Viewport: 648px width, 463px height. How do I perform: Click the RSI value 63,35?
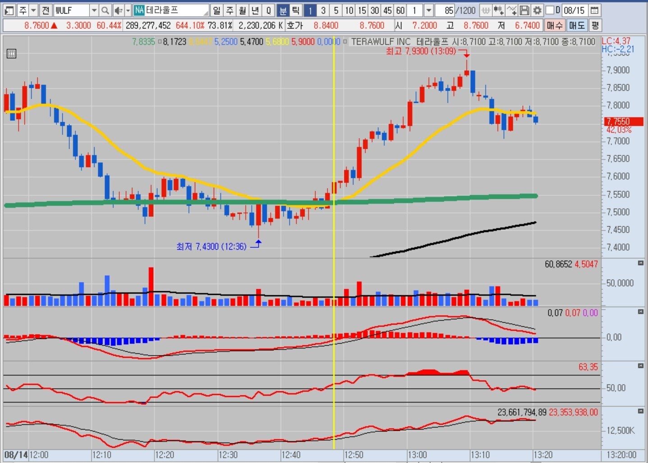coord(588,367)
